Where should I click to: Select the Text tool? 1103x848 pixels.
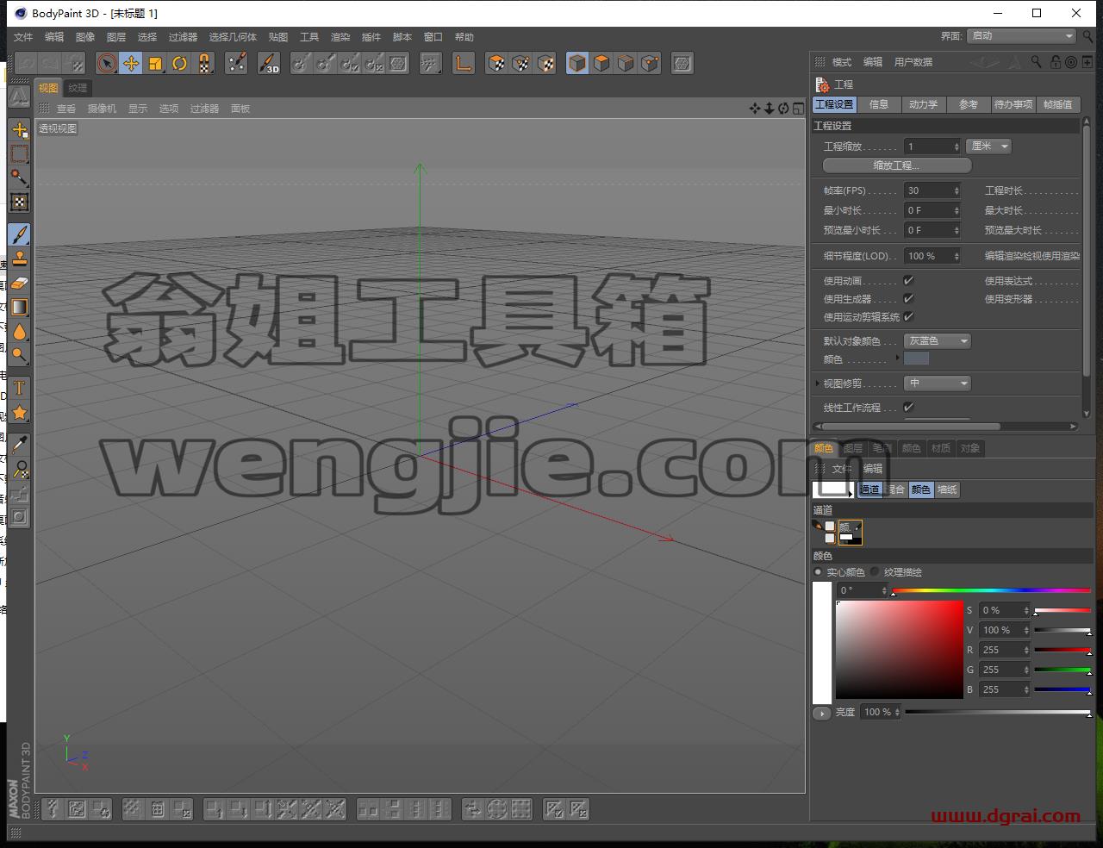19,389
